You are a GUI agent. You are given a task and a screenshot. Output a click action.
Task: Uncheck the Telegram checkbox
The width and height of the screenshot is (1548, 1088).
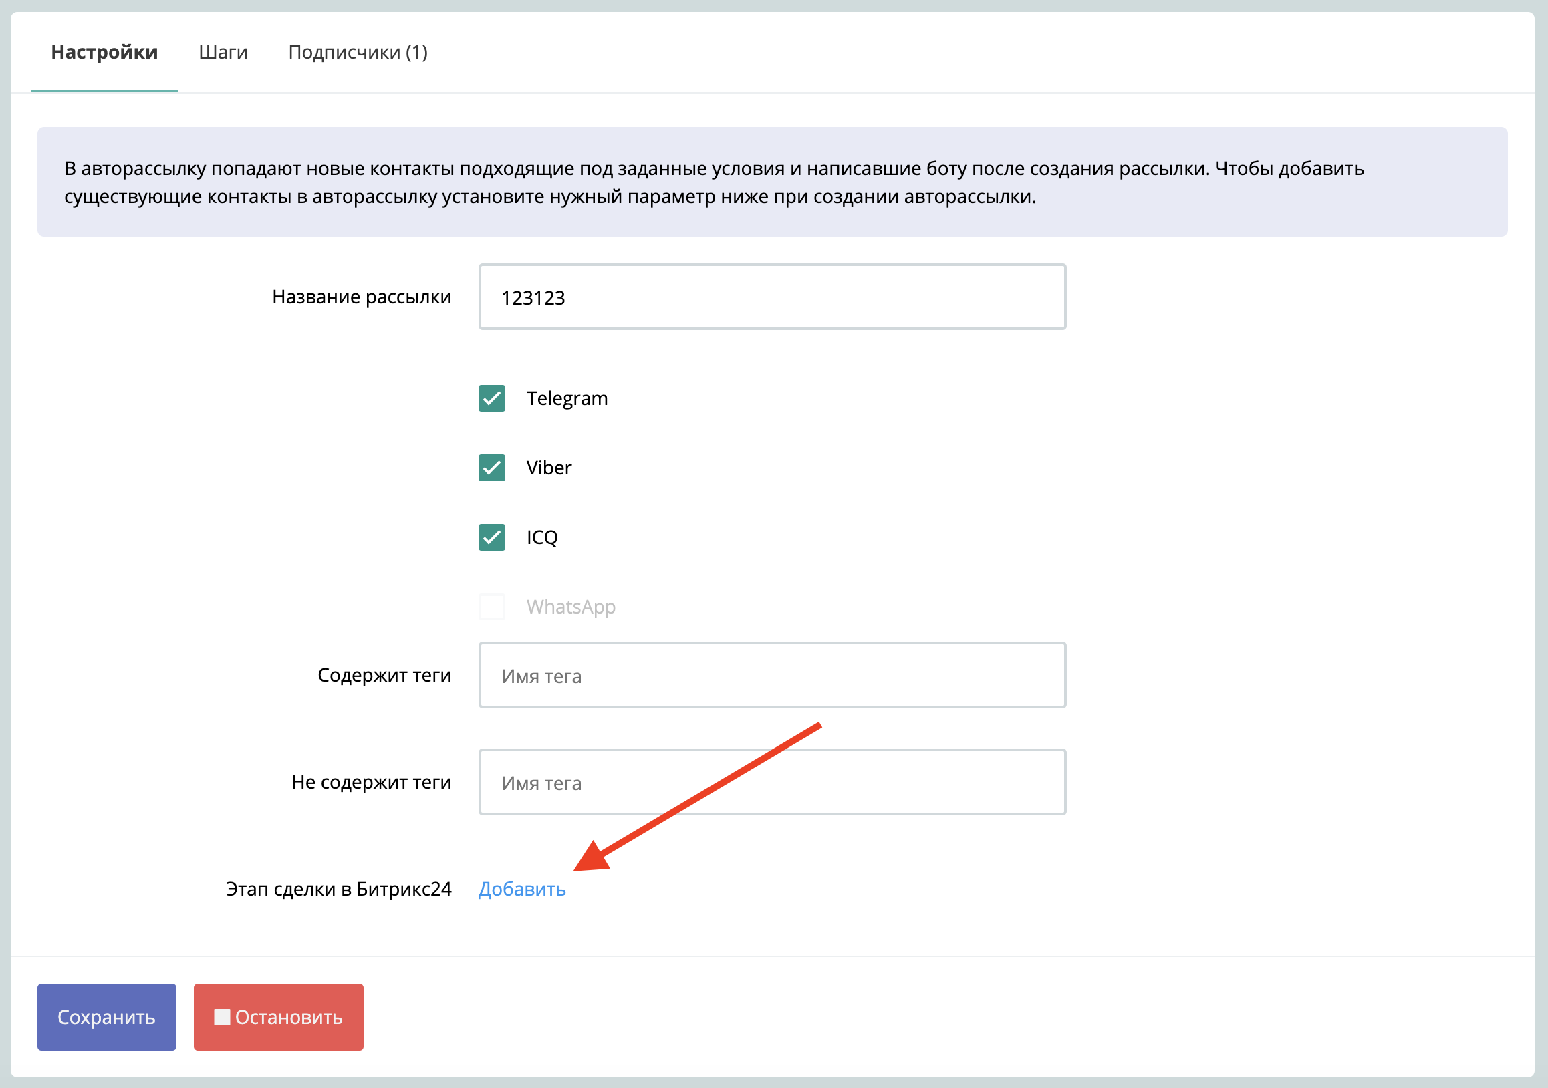491,398
